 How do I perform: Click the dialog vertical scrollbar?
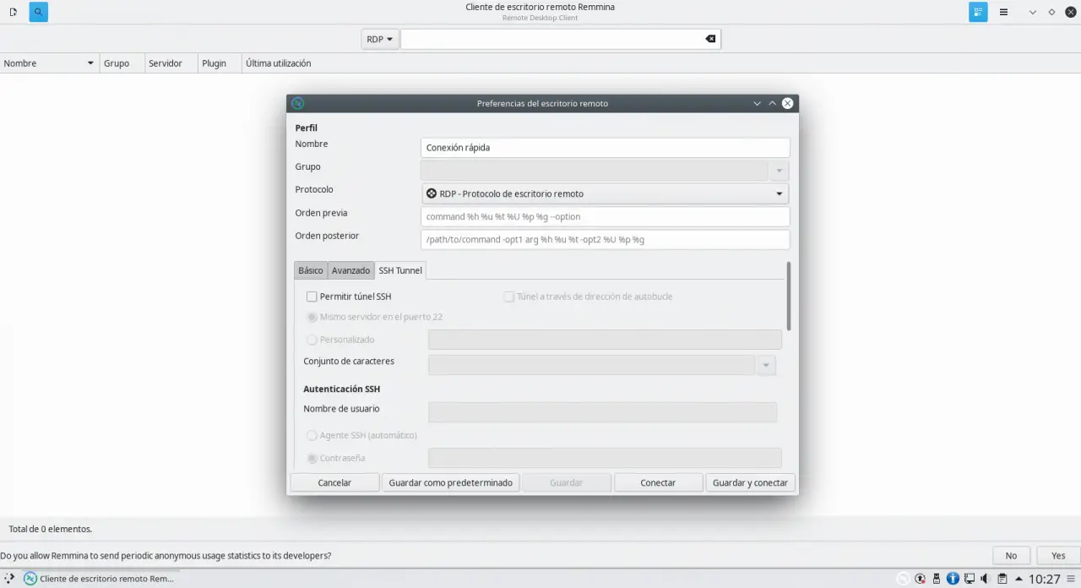click(789, 296)
